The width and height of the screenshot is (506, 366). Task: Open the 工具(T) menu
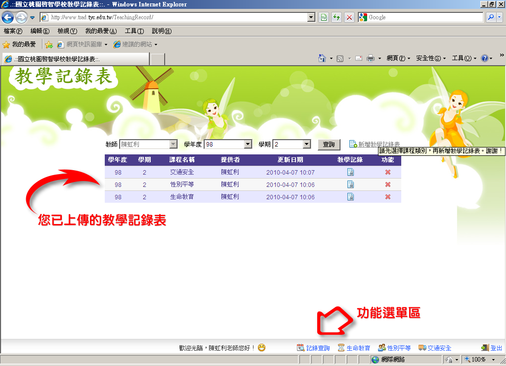tap(134, 31)
